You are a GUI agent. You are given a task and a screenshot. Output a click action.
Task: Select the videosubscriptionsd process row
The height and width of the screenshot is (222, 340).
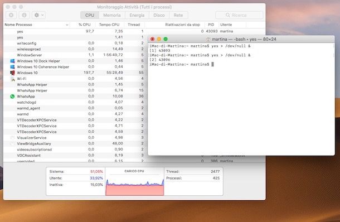click(x=75, y=149)
